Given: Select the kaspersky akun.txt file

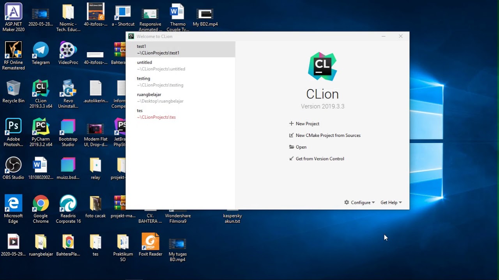Looking at the screenshot, I should 232,218.
